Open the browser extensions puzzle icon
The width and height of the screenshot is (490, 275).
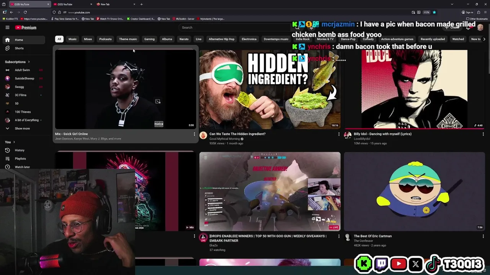479,12
